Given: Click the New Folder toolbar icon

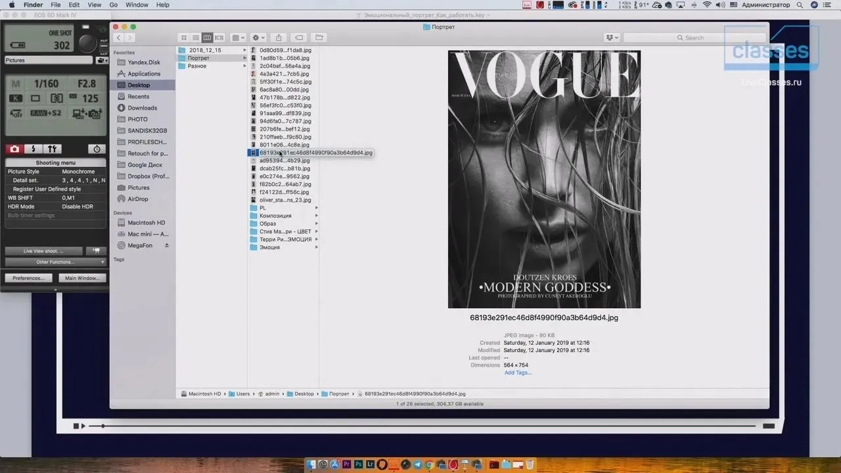Looking at the screenshot, I should [x=319, y=37].
